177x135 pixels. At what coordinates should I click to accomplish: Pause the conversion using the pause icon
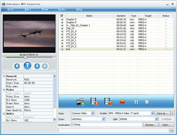click(x=136, y=102)
